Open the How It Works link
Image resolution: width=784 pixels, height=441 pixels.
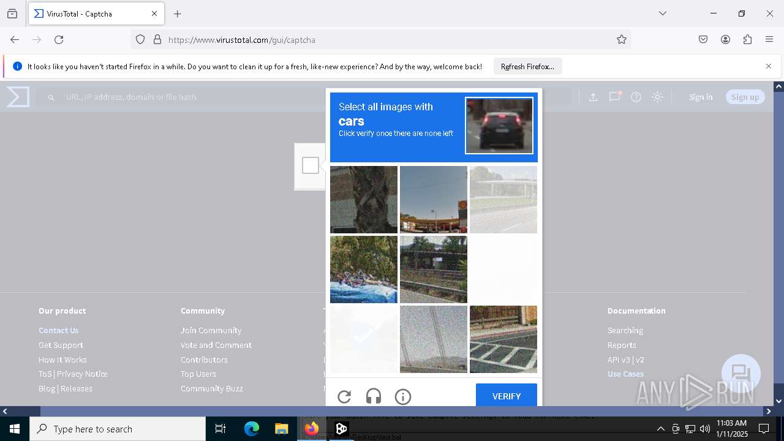pyautogui.click(x=62, y=360)
